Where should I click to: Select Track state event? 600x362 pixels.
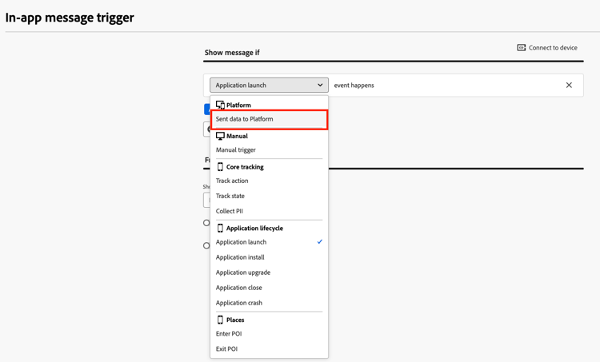[269, 196]
